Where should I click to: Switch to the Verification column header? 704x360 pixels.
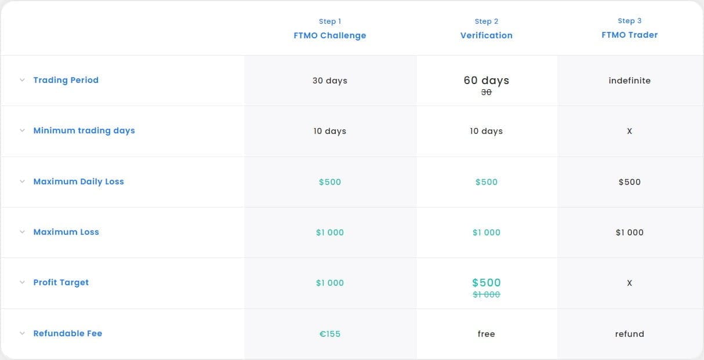pyautogui.click(x=486, y=35)
